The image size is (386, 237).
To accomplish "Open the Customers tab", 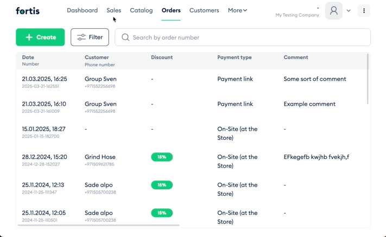I will [x=204, y=10].
